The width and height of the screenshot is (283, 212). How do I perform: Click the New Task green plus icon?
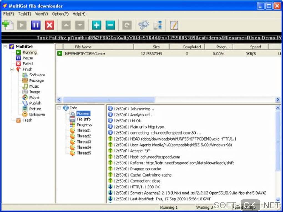tap(8, 25)
